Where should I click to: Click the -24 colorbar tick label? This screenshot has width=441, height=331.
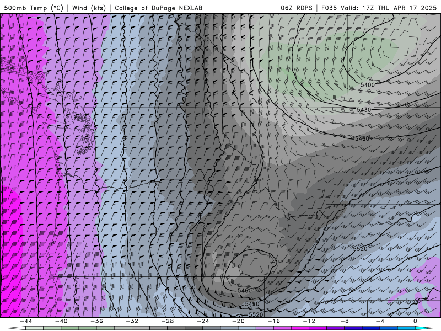[203, 321]
